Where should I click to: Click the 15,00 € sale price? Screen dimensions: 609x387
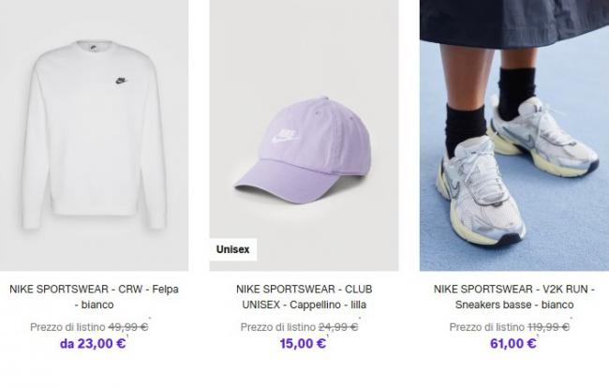point(303,344)
